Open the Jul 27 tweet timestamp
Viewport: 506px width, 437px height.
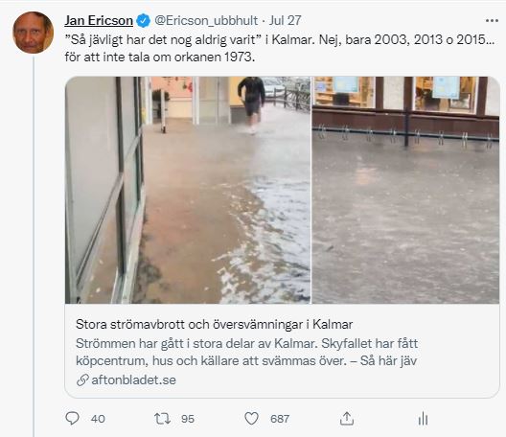pos(286,21)
